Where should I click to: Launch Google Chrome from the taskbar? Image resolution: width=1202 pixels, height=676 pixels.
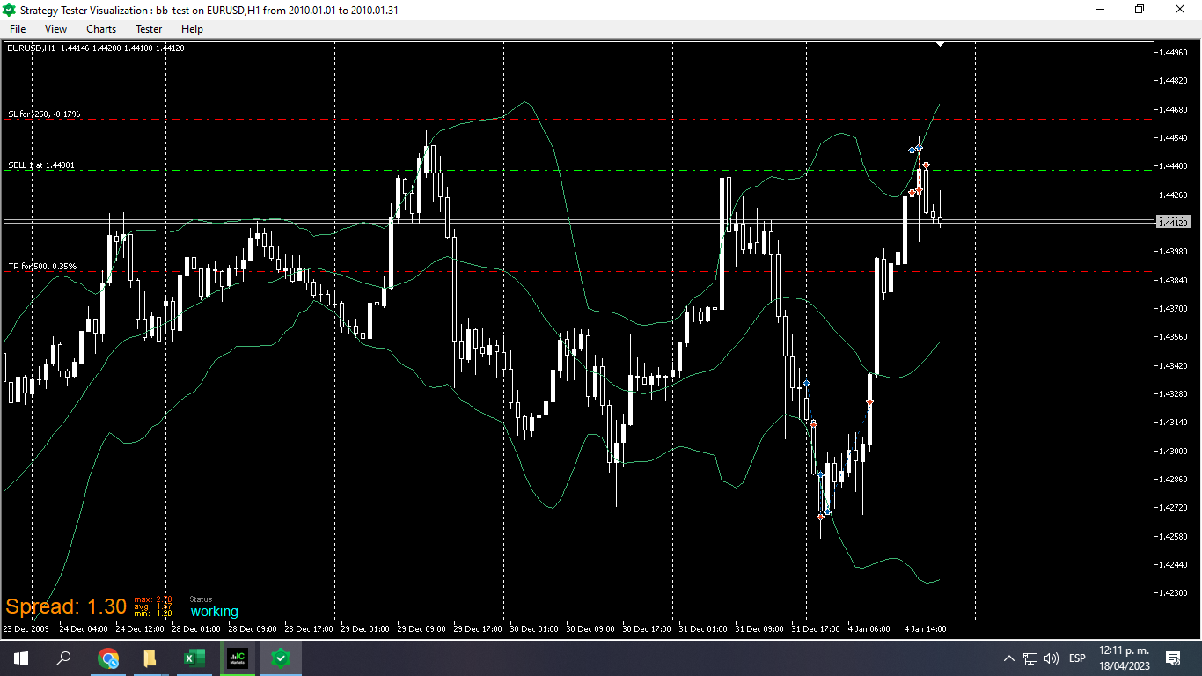(x=108, y=658)
